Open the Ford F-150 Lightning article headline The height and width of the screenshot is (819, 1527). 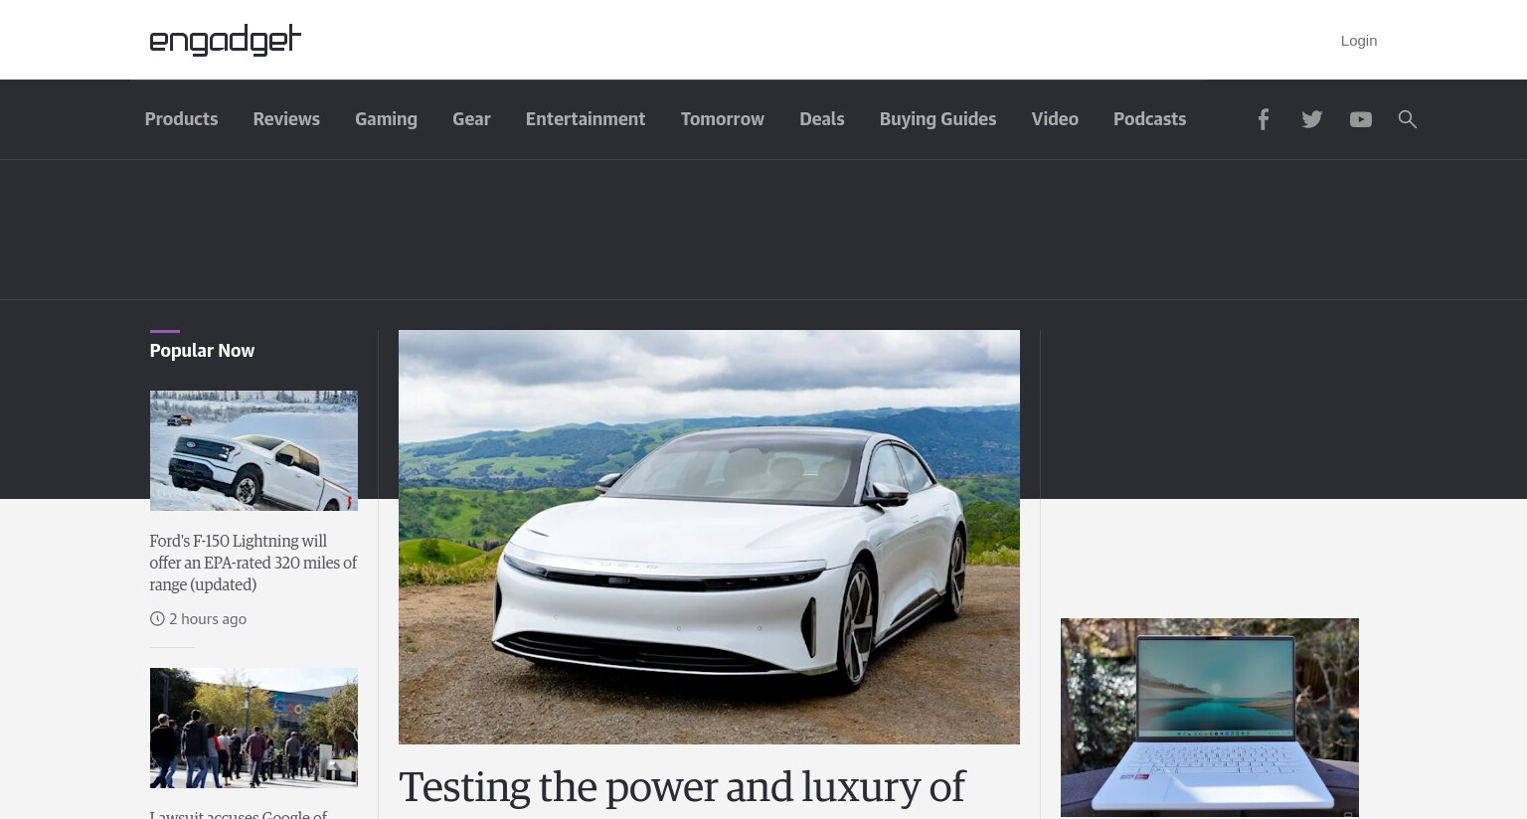pyautogui.click(x=254, y=563)
